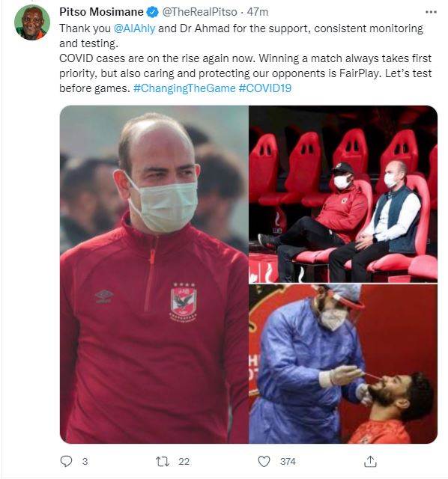Retweet using the retweet arrows icon
Image resolution: width=448 pixels, height=479 pixels.
click(x=163, y=461)
